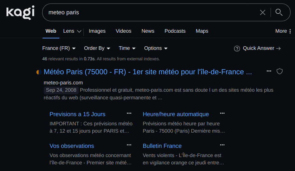The width and height of the screenshot is (295, 171).
Task: Open three-dot menu for Météo Paris result
Action: coord(269,71)
